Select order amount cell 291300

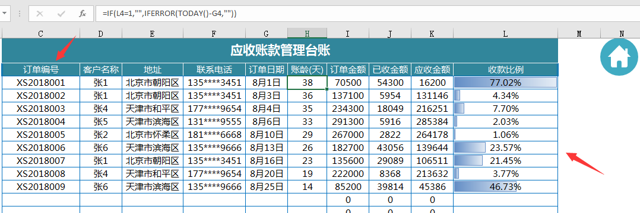[348, 121]
